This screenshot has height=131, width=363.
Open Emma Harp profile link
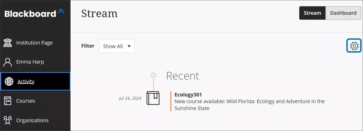point(30,62)
